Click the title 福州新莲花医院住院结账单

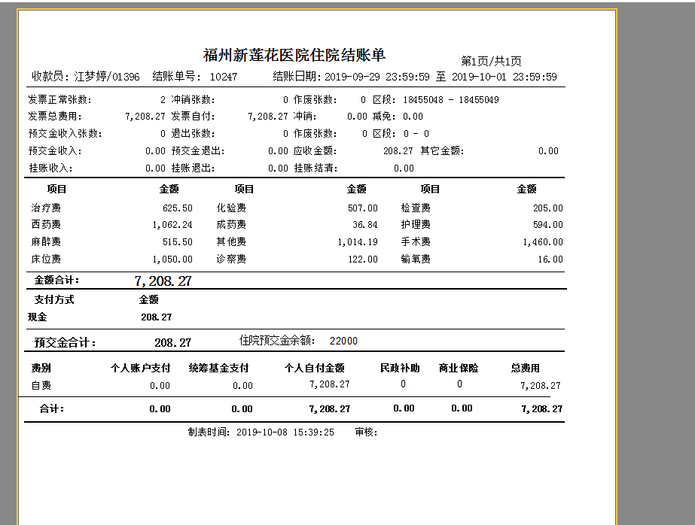coord(294,55)
